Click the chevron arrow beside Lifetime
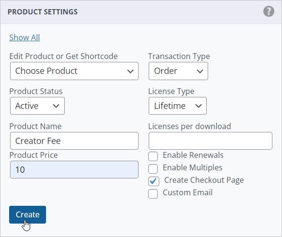The height and width of the screenshot is (237, 282). pos(199,106)
